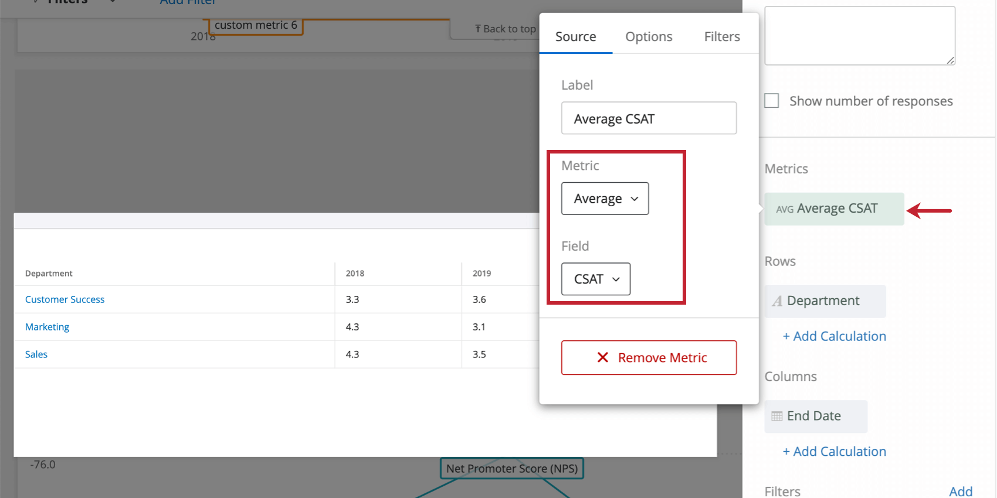Switch to the Options tab
997x498 pixels.
(649, 36)
